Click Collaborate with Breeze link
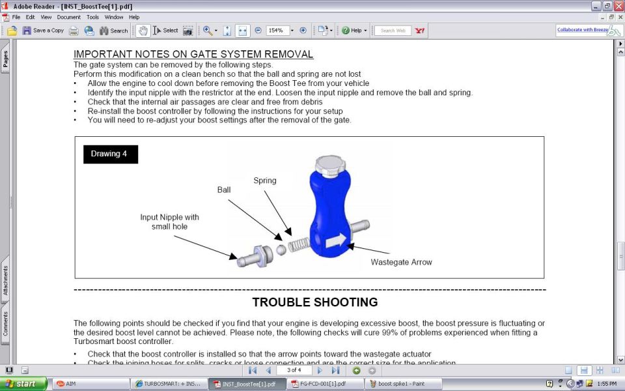The height and width of the screenshot is (391, 625). point(583,29)
